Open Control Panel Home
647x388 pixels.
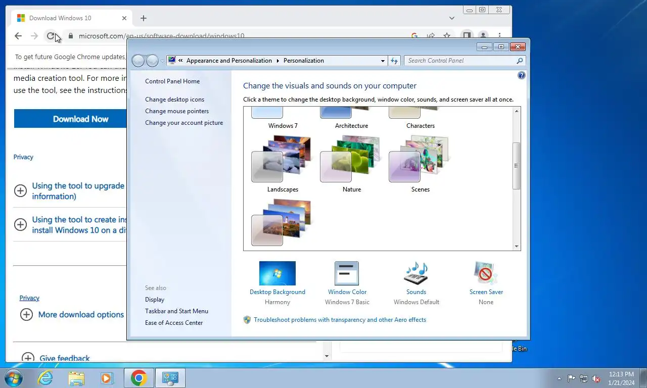[172, 81]
